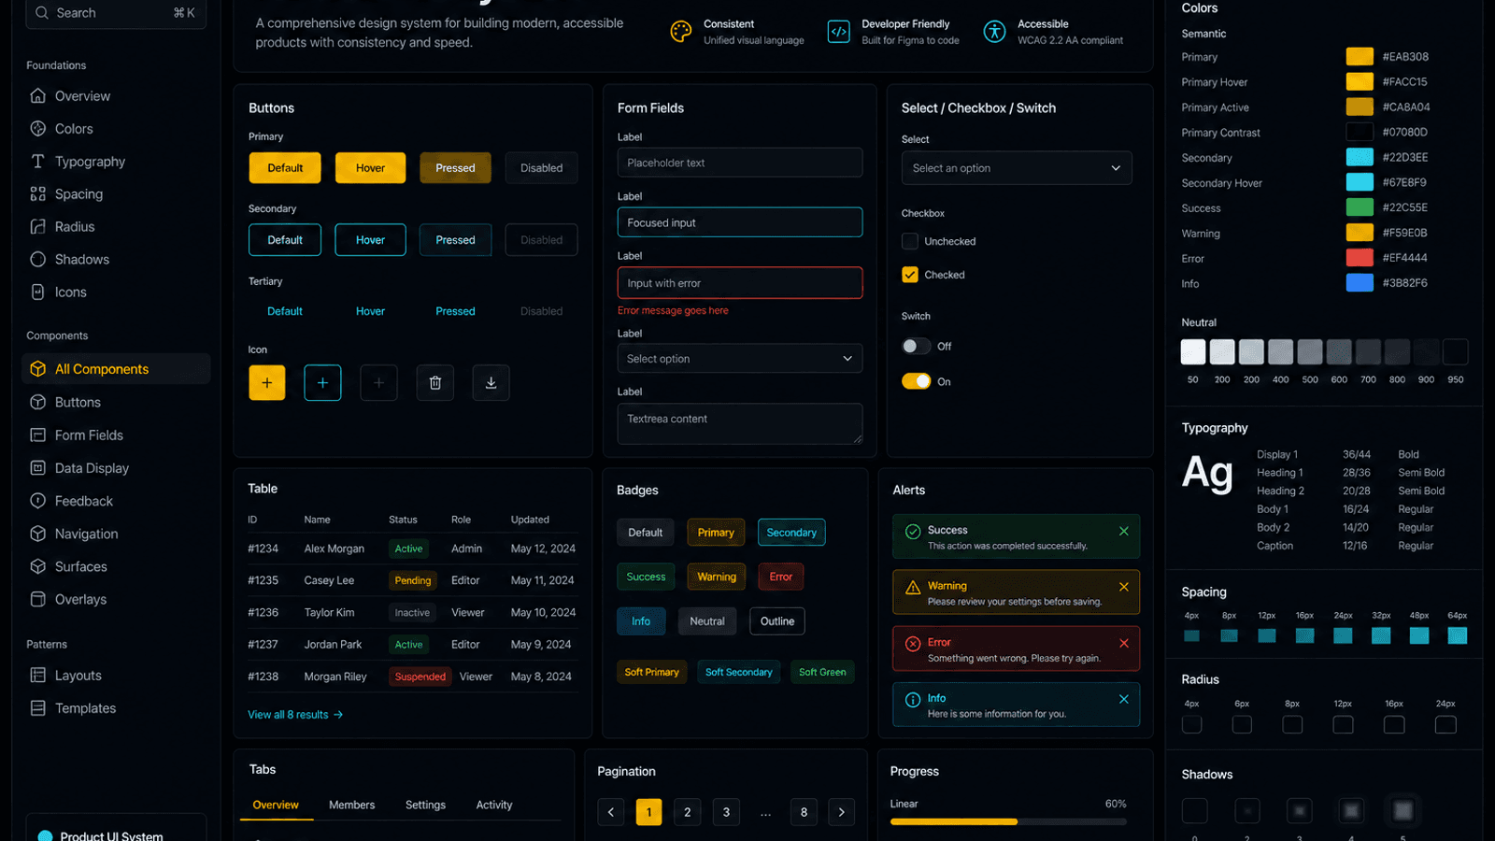1495x841 pixels.
Task: Click the Suspended status for Morgan Riley
Action: 420,677
